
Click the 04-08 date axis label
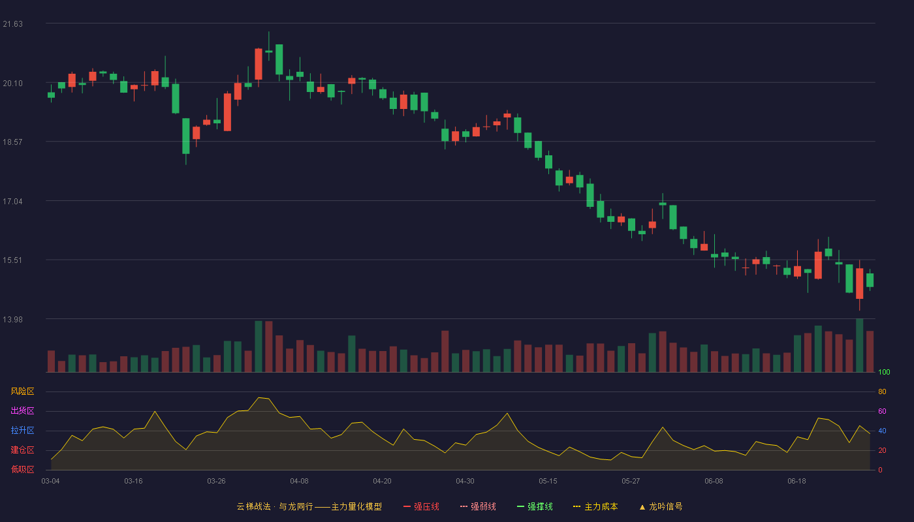click(299, 481)
